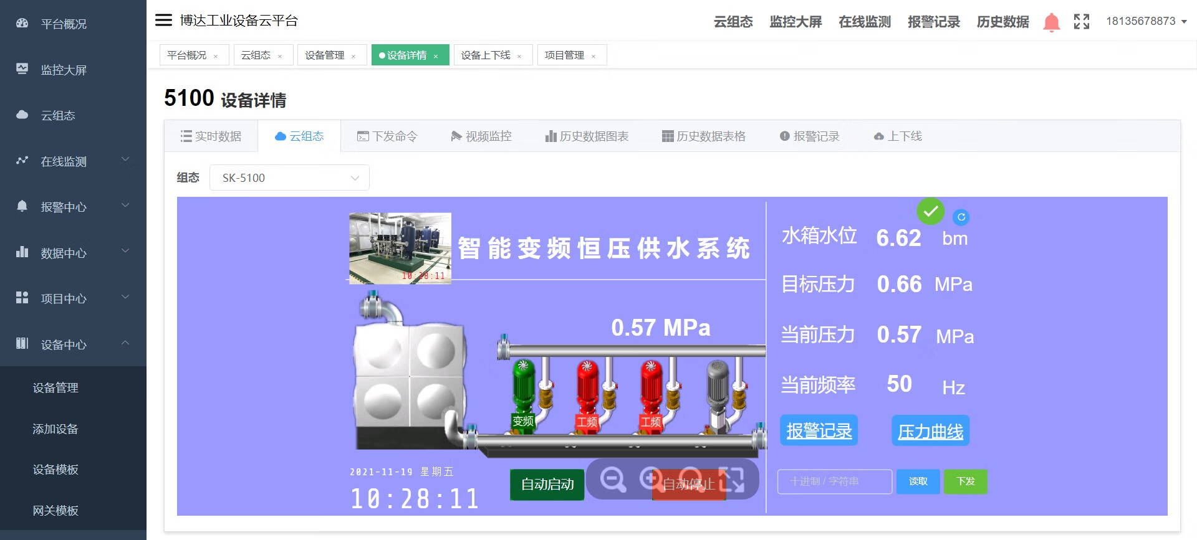Close the 云组态 page tab

coord(280,56)
